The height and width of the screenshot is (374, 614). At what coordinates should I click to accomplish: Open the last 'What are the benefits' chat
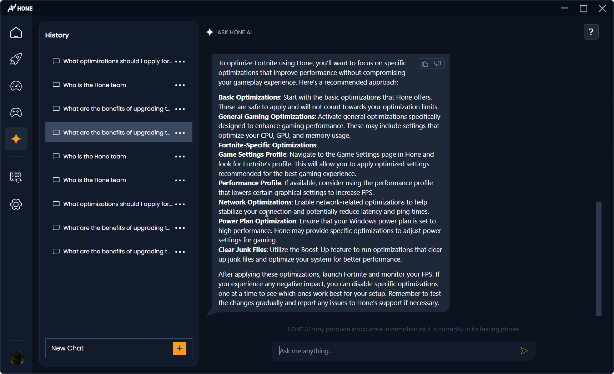tap(116, 252)
